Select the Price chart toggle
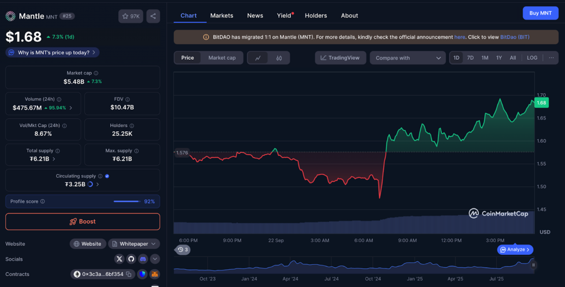Viewport: 565px width, 287px height. click(187, 58)
